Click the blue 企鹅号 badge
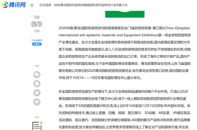 click(x=37, y=44)
